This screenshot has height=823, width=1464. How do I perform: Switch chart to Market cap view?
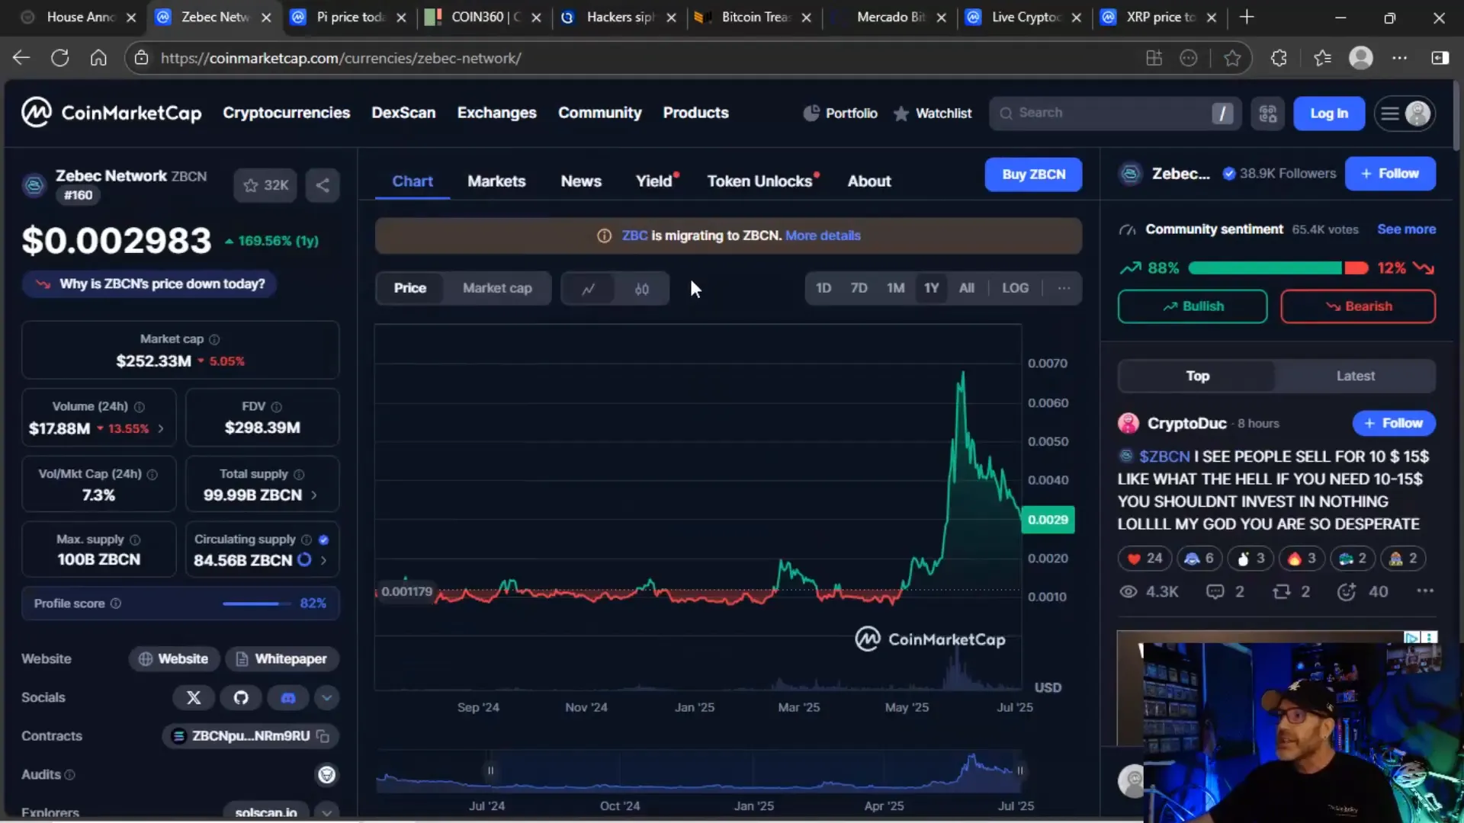click(x=497, y=288)
